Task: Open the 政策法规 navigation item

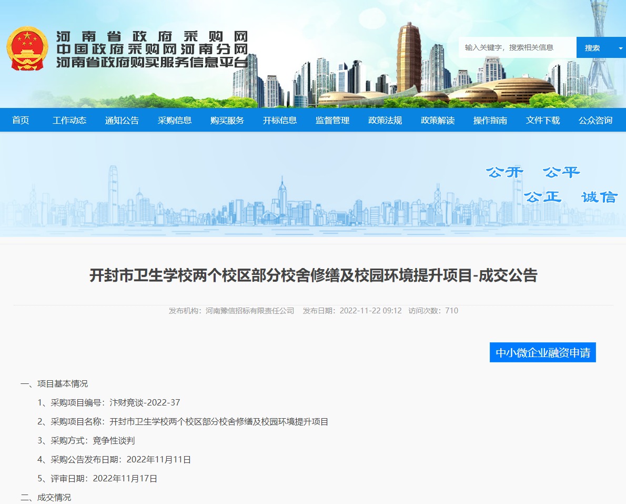Action: coord(385,120)
